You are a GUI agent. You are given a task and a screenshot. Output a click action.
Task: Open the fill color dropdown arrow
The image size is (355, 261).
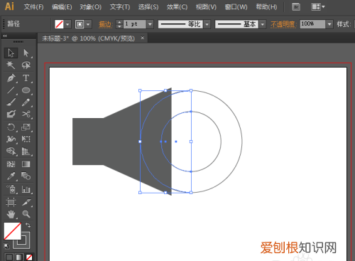pyautogui.click(x=67, y=24)
